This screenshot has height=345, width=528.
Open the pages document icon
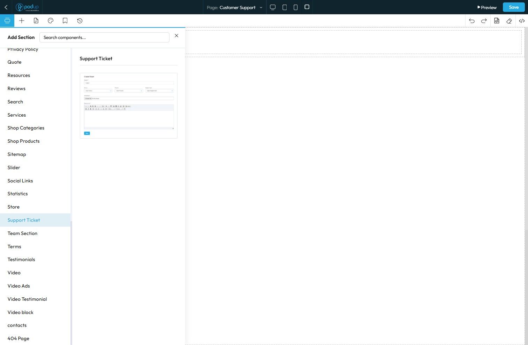pos(36,21)
